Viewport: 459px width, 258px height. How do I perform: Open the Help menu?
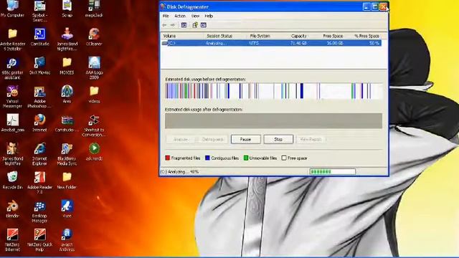[x=209, y=16]
